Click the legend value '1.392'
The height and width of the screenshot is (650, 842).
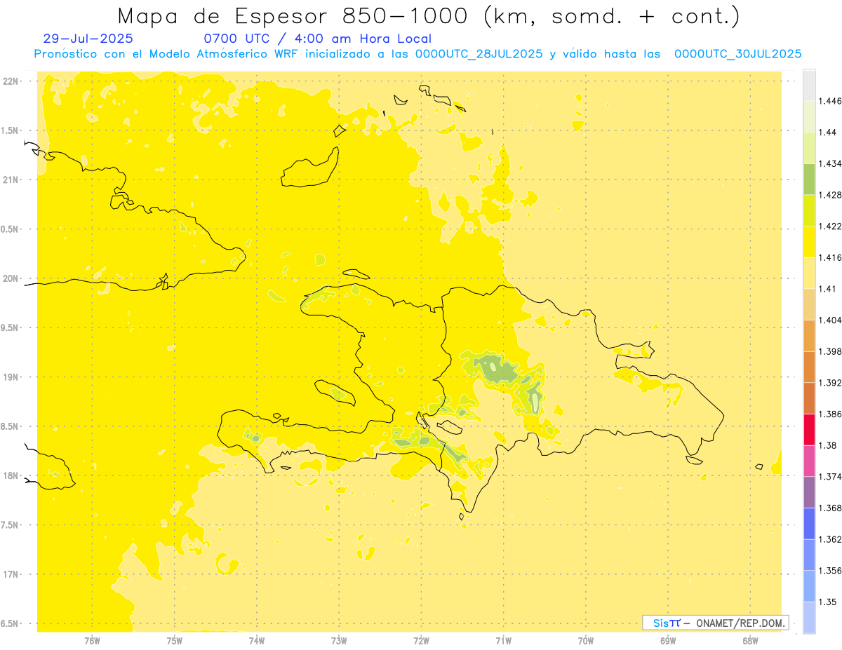pyautogui.click(x=830, y=383)
